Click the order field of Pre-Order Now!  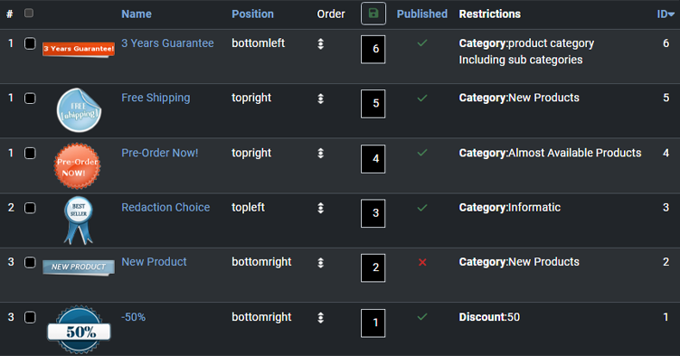tap(373, 159)
